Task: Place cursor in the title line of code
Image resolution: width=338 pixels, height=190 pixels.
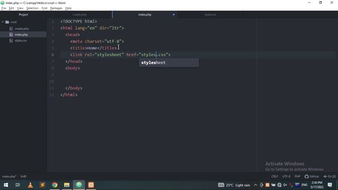Action: [93, 48]
